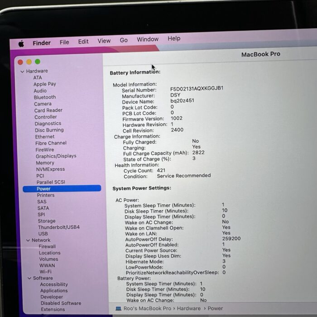Select Camera in the sidebar
The width and height of the screenshot is (317, 317).
click(43, 104)
